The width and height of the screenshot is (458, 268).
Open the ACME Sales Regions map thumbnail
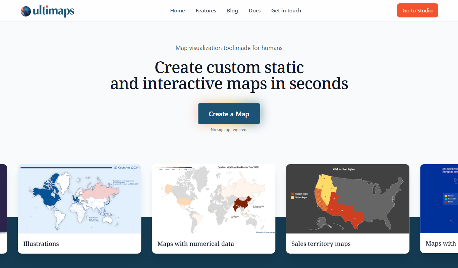pos(348,199)
